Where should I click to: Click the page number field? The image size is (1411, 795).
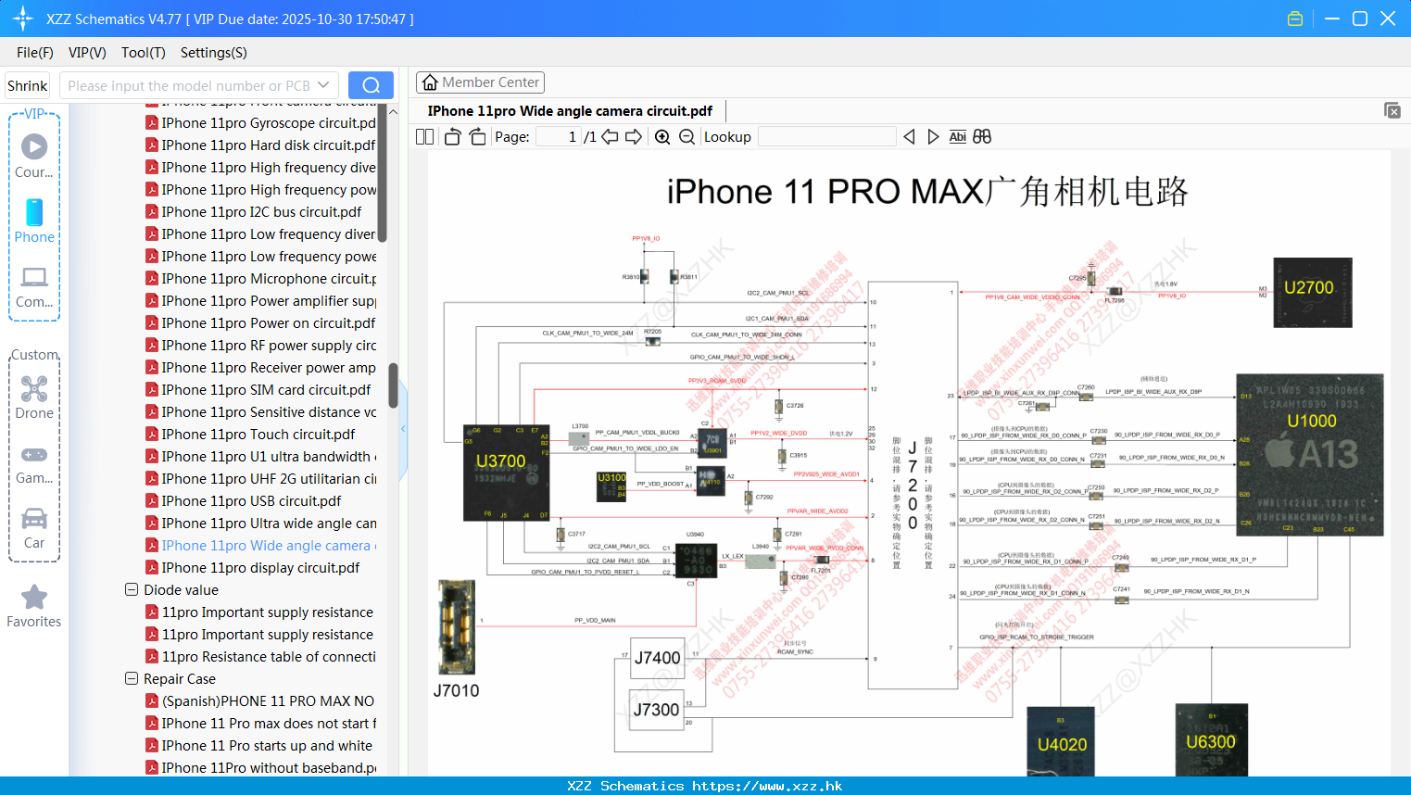pyautogui.click(x=558, y=137)
